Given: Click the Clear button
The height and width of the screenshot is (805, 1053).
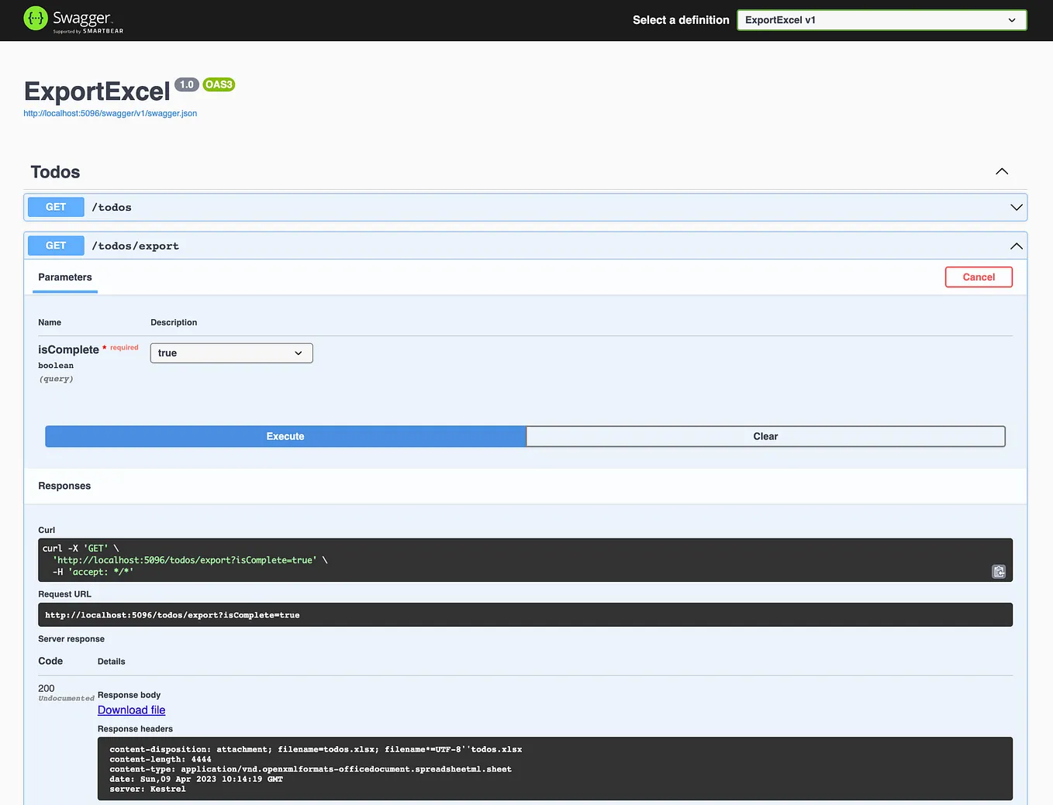Looking at the screenshot, I should [x=765, y=436].
